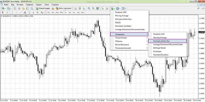
Task: Expand the Periods clock dropdown
Action: [x=120, y=8]
